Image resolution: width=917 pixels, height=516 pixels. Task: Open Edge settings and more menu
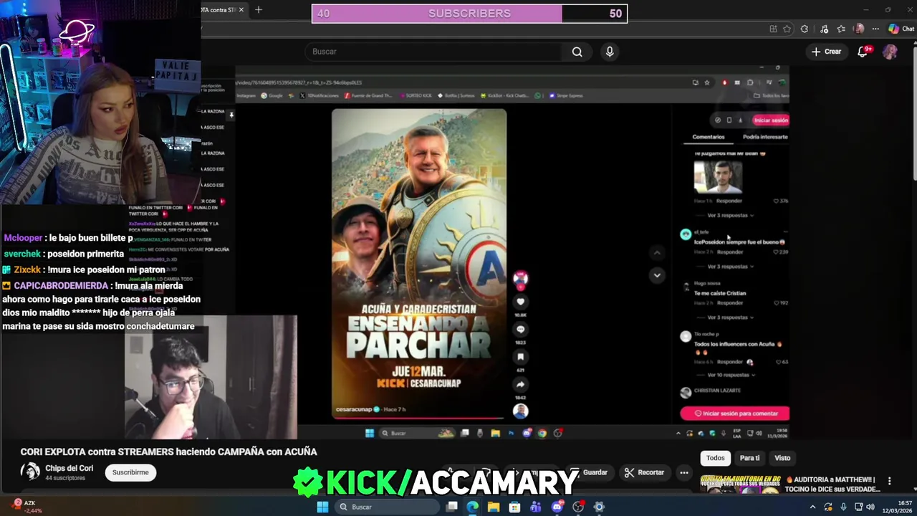[875, 29]
